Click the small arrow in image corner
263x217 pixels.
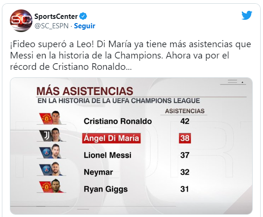(242, 82)
